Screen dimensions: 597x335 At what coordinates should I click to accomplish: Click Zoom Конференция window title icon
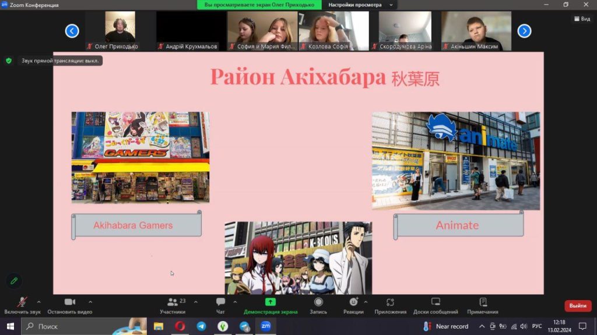(4, 5)
